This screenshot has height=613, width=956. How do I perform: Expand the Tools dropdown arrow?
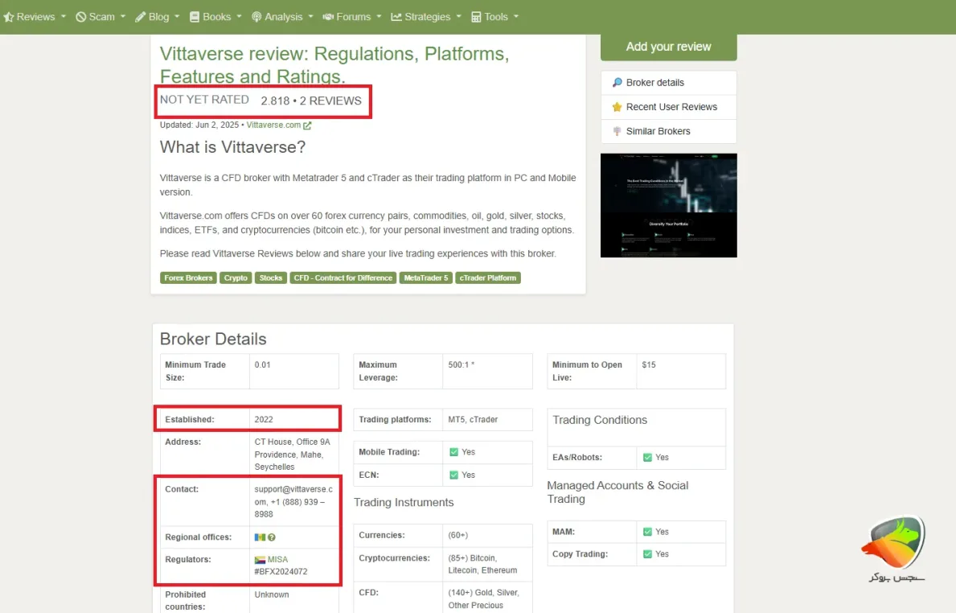pyautogui.click(x=516, y=16)
